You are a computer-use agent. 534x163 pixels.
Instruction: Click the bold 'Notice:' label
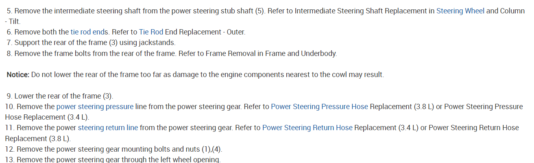[18, 75]
